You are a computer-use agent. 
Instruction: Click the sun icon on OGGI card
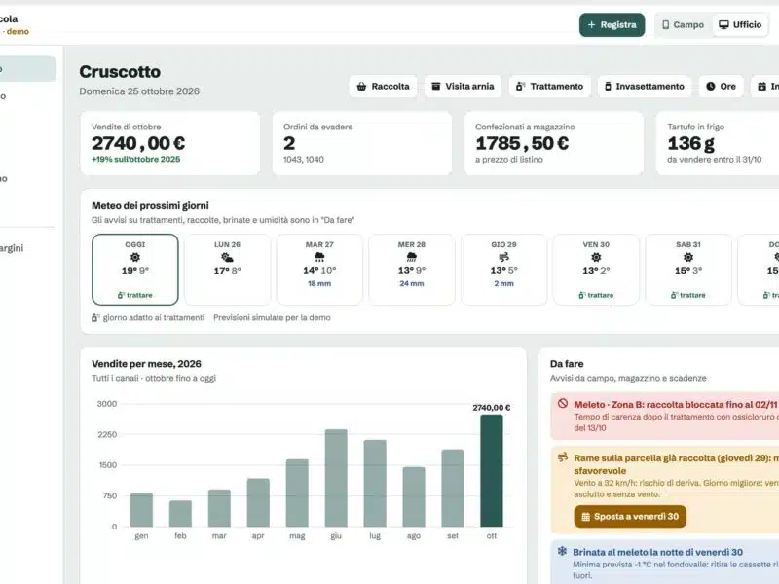click(135, 257)
